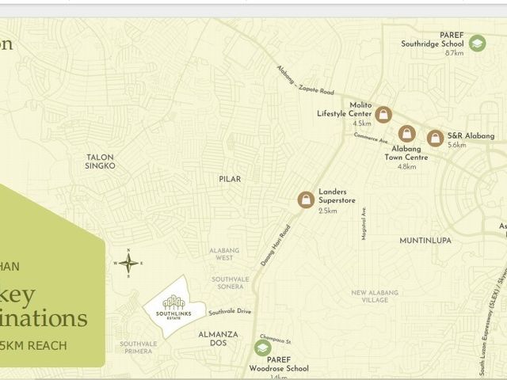507x380 pixels.
Task: Click the Landers Superstore shopping bag icon
Action: 306,199
